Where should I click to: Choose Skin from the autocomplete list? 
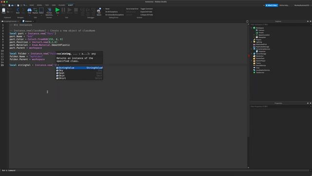pos(79,76)
